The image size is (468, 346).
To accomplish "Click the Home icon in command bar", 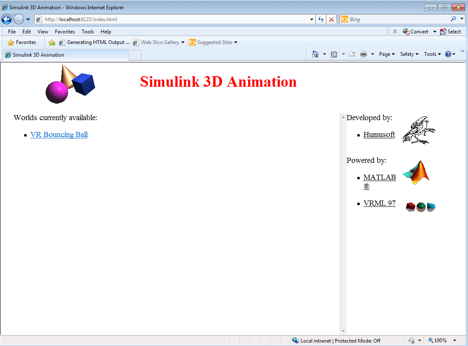I will coord(315,54).
